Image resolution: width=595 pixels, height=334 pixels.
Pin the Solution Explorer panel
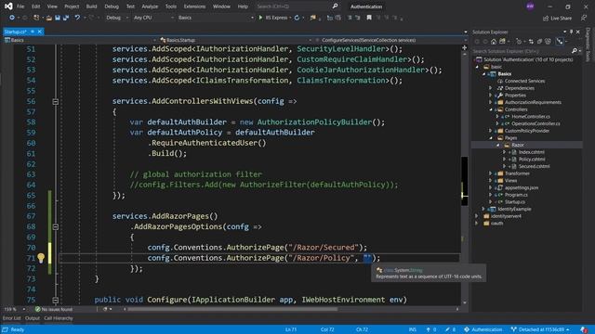571,32
